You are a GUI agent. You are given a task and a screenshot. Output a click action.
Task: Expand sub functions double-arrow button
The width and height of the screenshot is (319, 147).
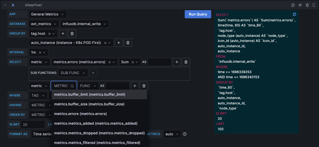(x=93, y=73)
